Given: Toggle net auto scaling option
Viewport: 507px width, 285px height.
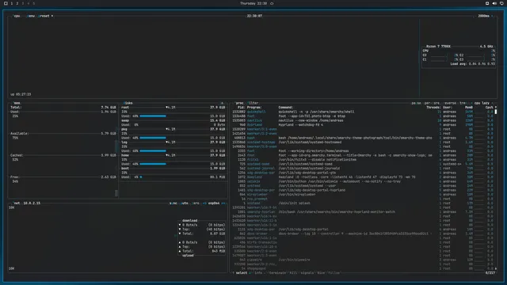Looking at the screenshot, I should [x=185, y=203].
